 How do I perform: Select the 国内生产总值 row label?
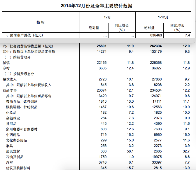pos(23,35)
